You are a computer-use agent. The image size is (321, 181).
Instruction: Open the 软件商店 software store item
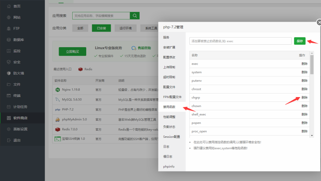click(x=22, y=118)
